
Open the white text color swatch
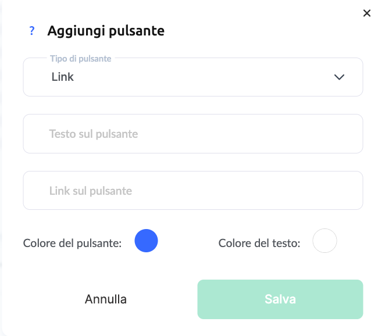pyautogui.click(x=324, y=241)
